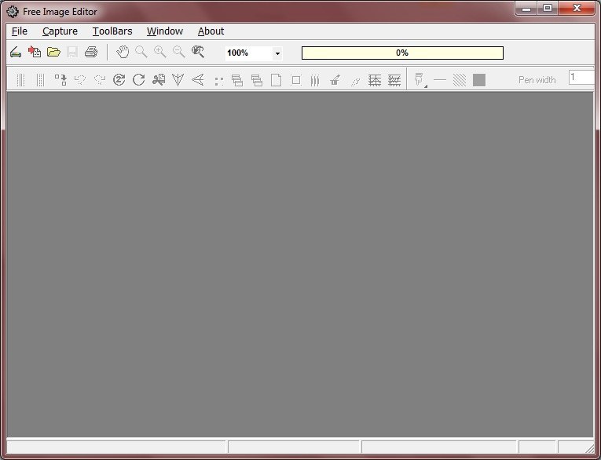Click the zoom in magnifier with plus

(160, 52)
